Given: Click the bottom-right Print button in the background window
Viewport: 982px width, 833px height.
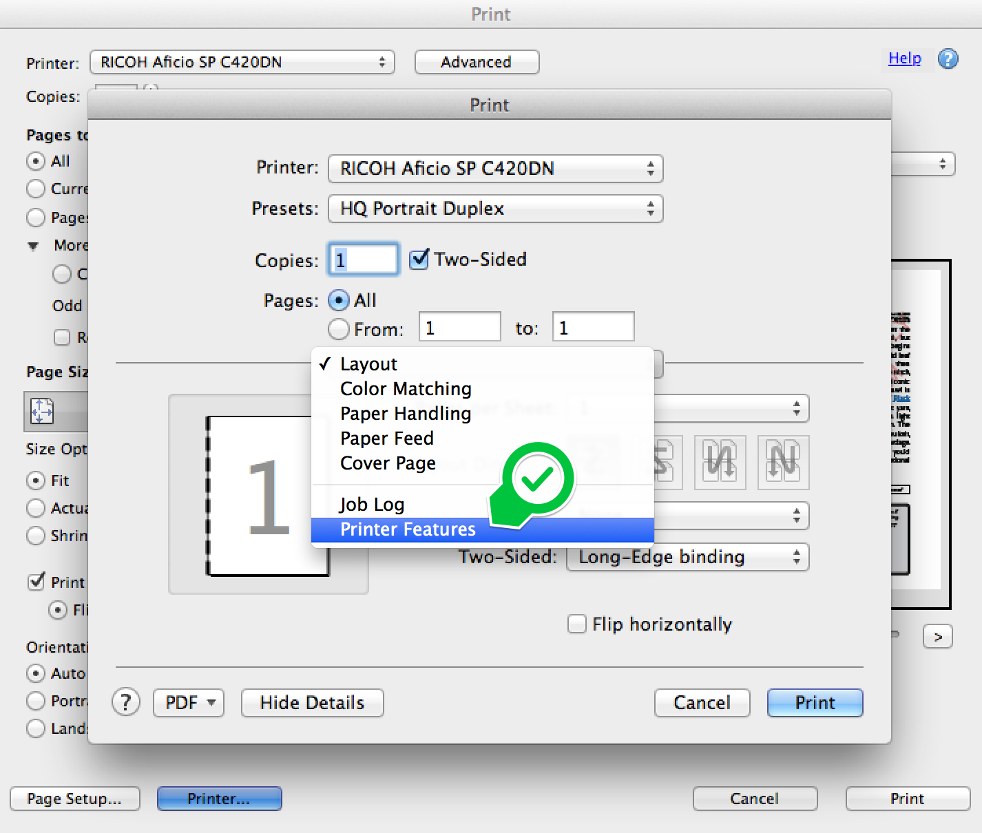Looking at the screenshot, I should tap(908, 799).
